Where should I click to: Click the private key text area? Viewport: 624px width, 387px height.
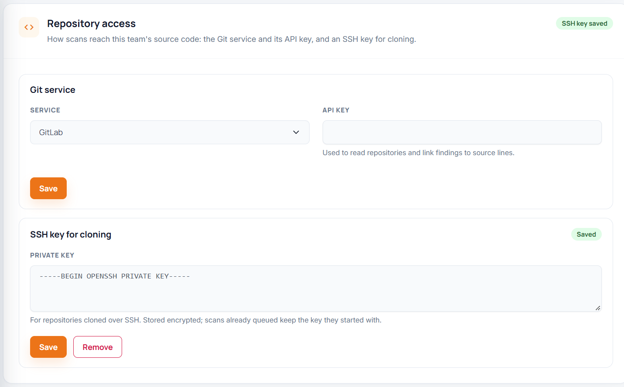(x=316, y=289)
